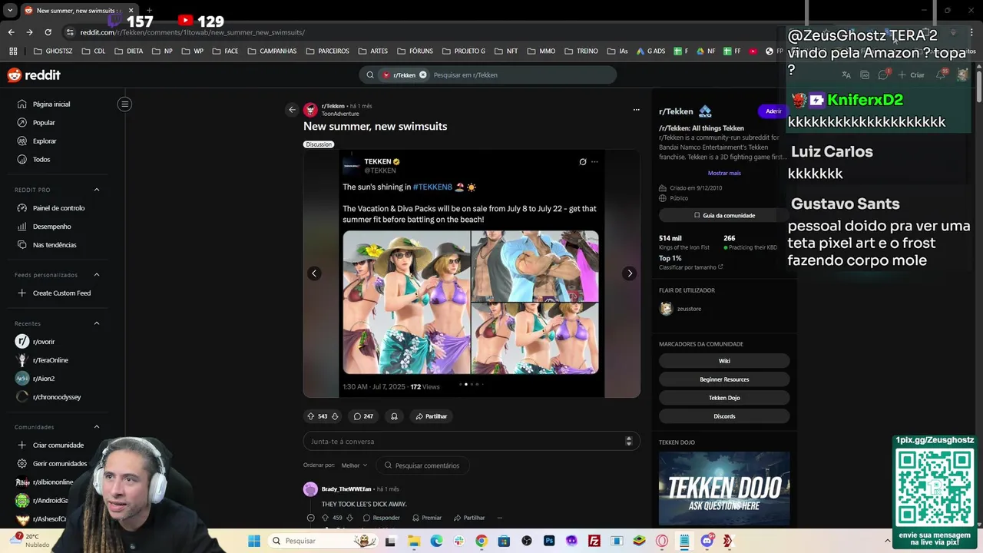
Task: Open the Chrome apps grid in the bookmarks bar
Action: click(13, 51)
